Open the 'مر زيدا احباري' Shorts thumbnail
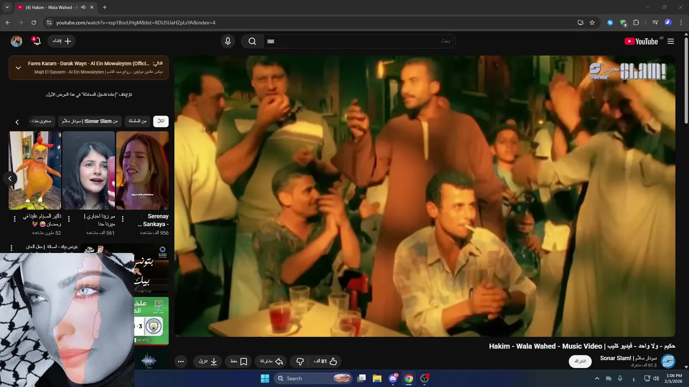 (x=89, y=170)
